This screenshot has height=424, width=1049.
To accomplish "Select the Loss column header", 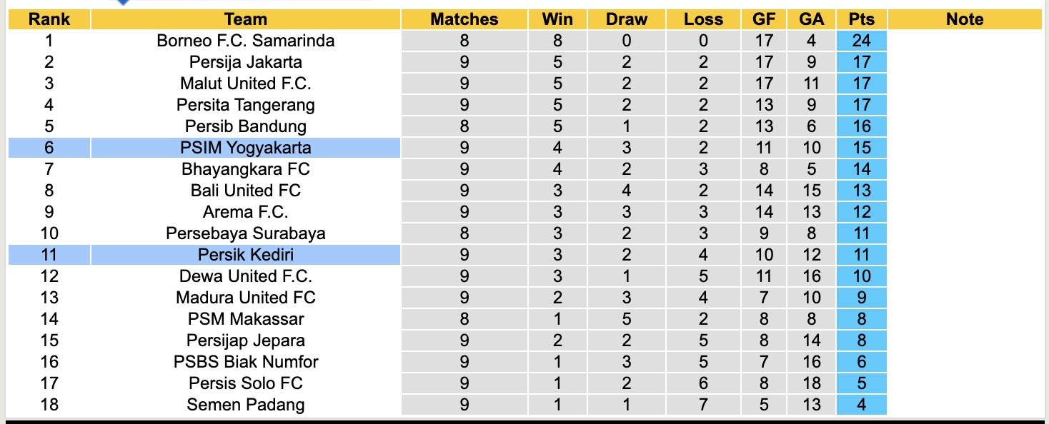I will (x=703, y=19).
